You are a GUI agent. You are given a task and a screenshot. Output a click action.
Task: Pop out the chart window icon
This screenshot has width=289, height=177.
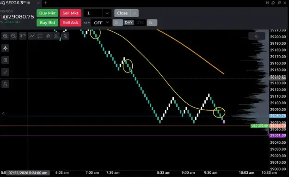[x=279, y=3]
